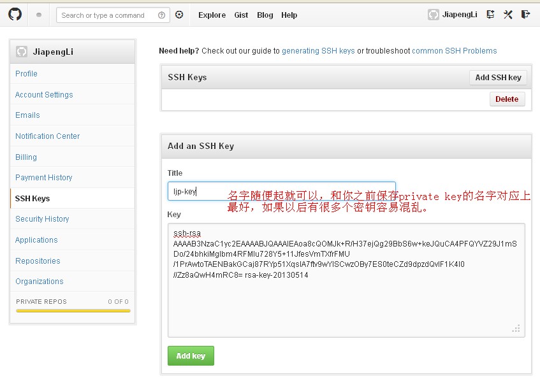The width and height of the screenshot is (540, 379).
Task: Delete the existing SSH key
Action: click(x=506, y=99)
